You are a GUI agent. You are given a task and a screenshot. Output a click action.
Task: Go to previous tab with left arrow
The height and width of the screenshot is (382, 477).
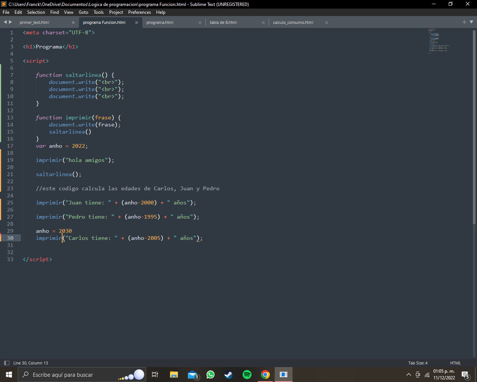coord(5,22)
